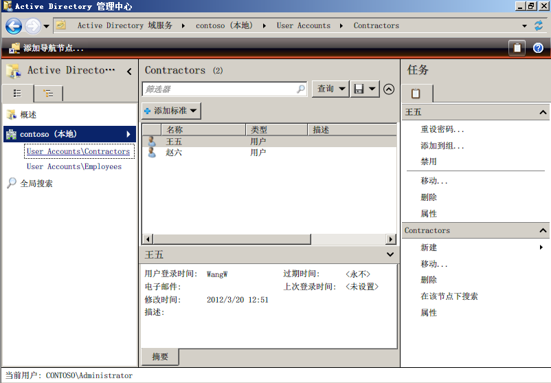
Task: Click 重设密码 task
Action: [x=442, y=129]
